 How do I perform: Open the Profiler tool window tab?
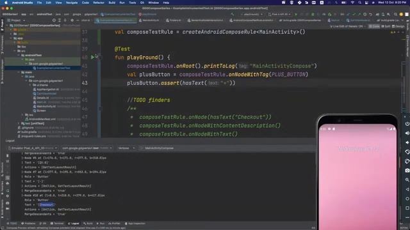114,224
